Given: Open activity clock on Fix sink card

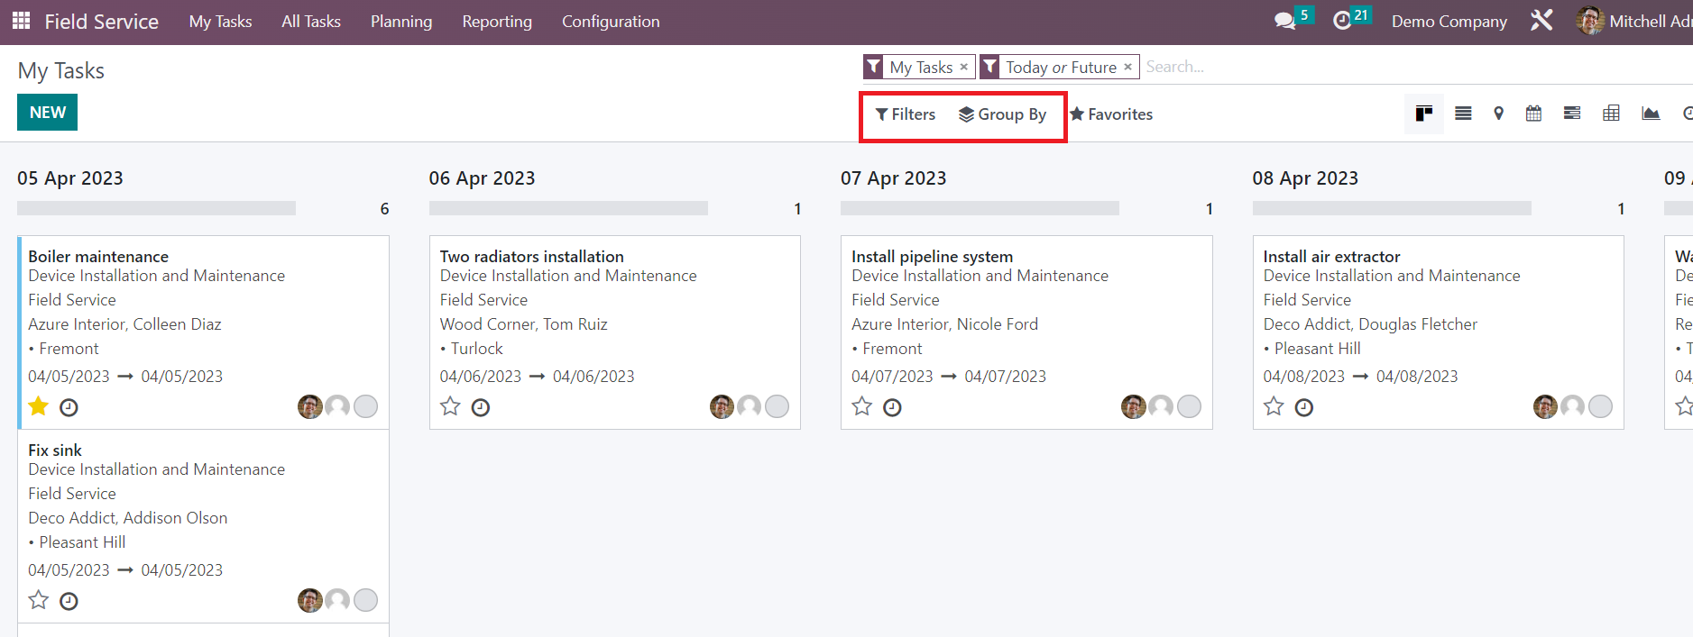Looking at the screenshot, I should (69, 602).
